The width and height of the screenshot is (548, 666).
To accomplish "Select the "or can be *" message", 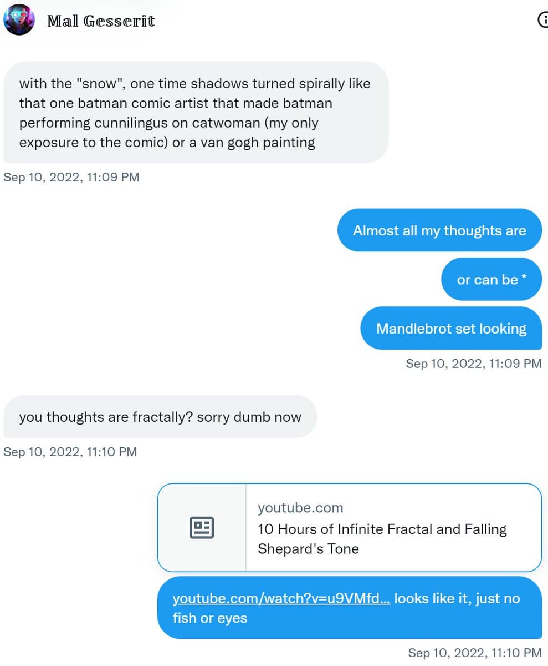I will pos(491,280).
